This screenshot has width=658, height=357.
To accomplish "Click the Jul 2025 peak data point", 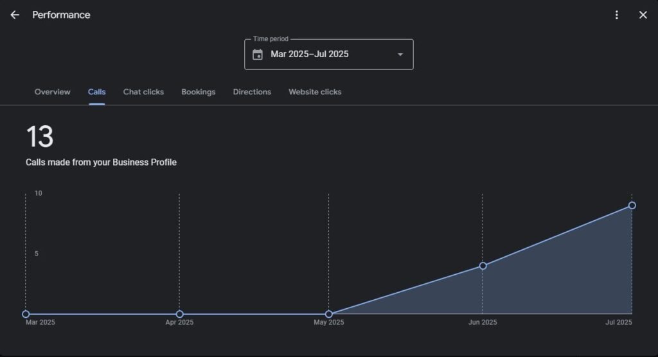I will coord(632,205).
